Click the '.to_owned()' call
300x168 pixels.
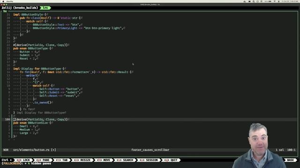point(42,103)
